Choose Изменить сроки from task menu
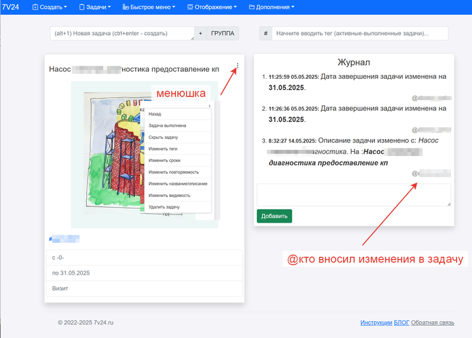The width and height of the screenshot is (472, 338). click(164, 160)
